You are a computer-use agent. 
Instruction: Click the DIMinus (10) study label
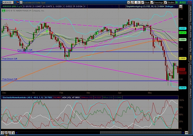click(87, 98)
